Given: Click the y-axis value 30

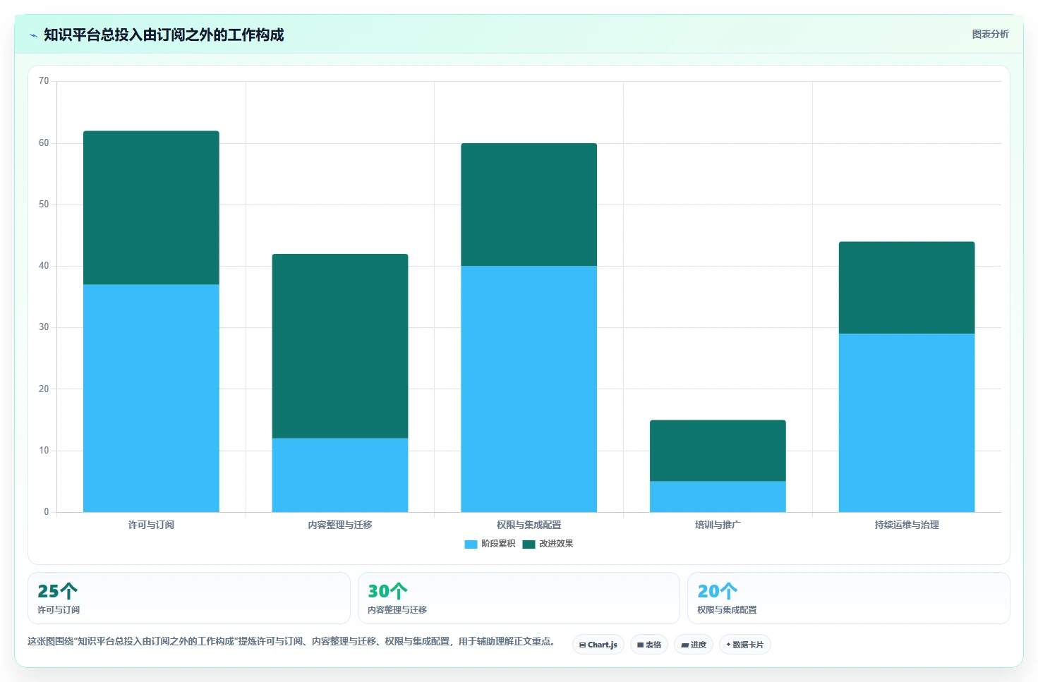Looking at the screenshot, I should point(44,327).
